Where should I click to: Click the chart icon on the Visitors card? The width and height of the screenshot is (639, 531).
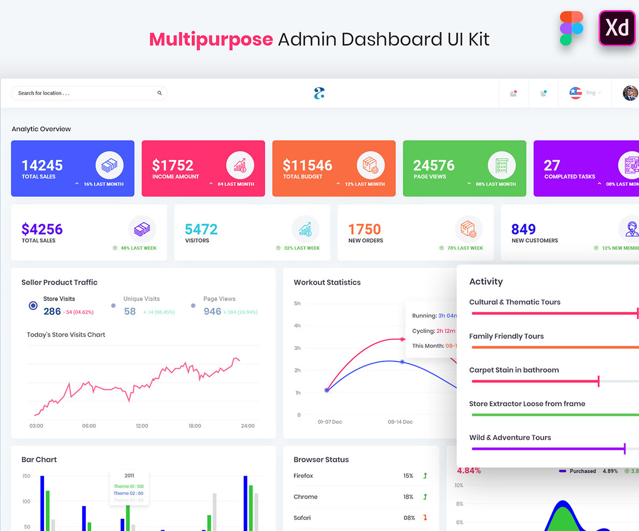point(305,229)
